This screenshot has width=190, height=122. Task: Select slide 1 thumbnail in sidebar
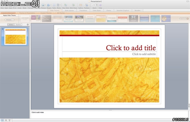16,36
